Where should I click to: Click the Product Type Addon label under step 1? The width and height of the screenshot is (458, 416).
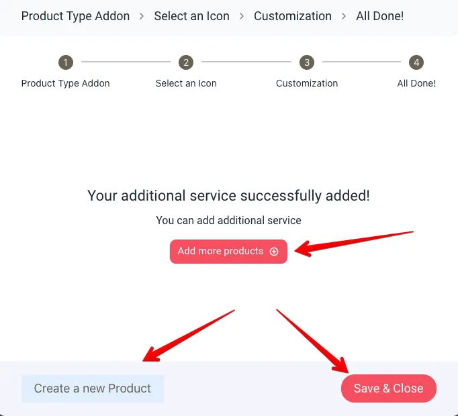(65, 83)
